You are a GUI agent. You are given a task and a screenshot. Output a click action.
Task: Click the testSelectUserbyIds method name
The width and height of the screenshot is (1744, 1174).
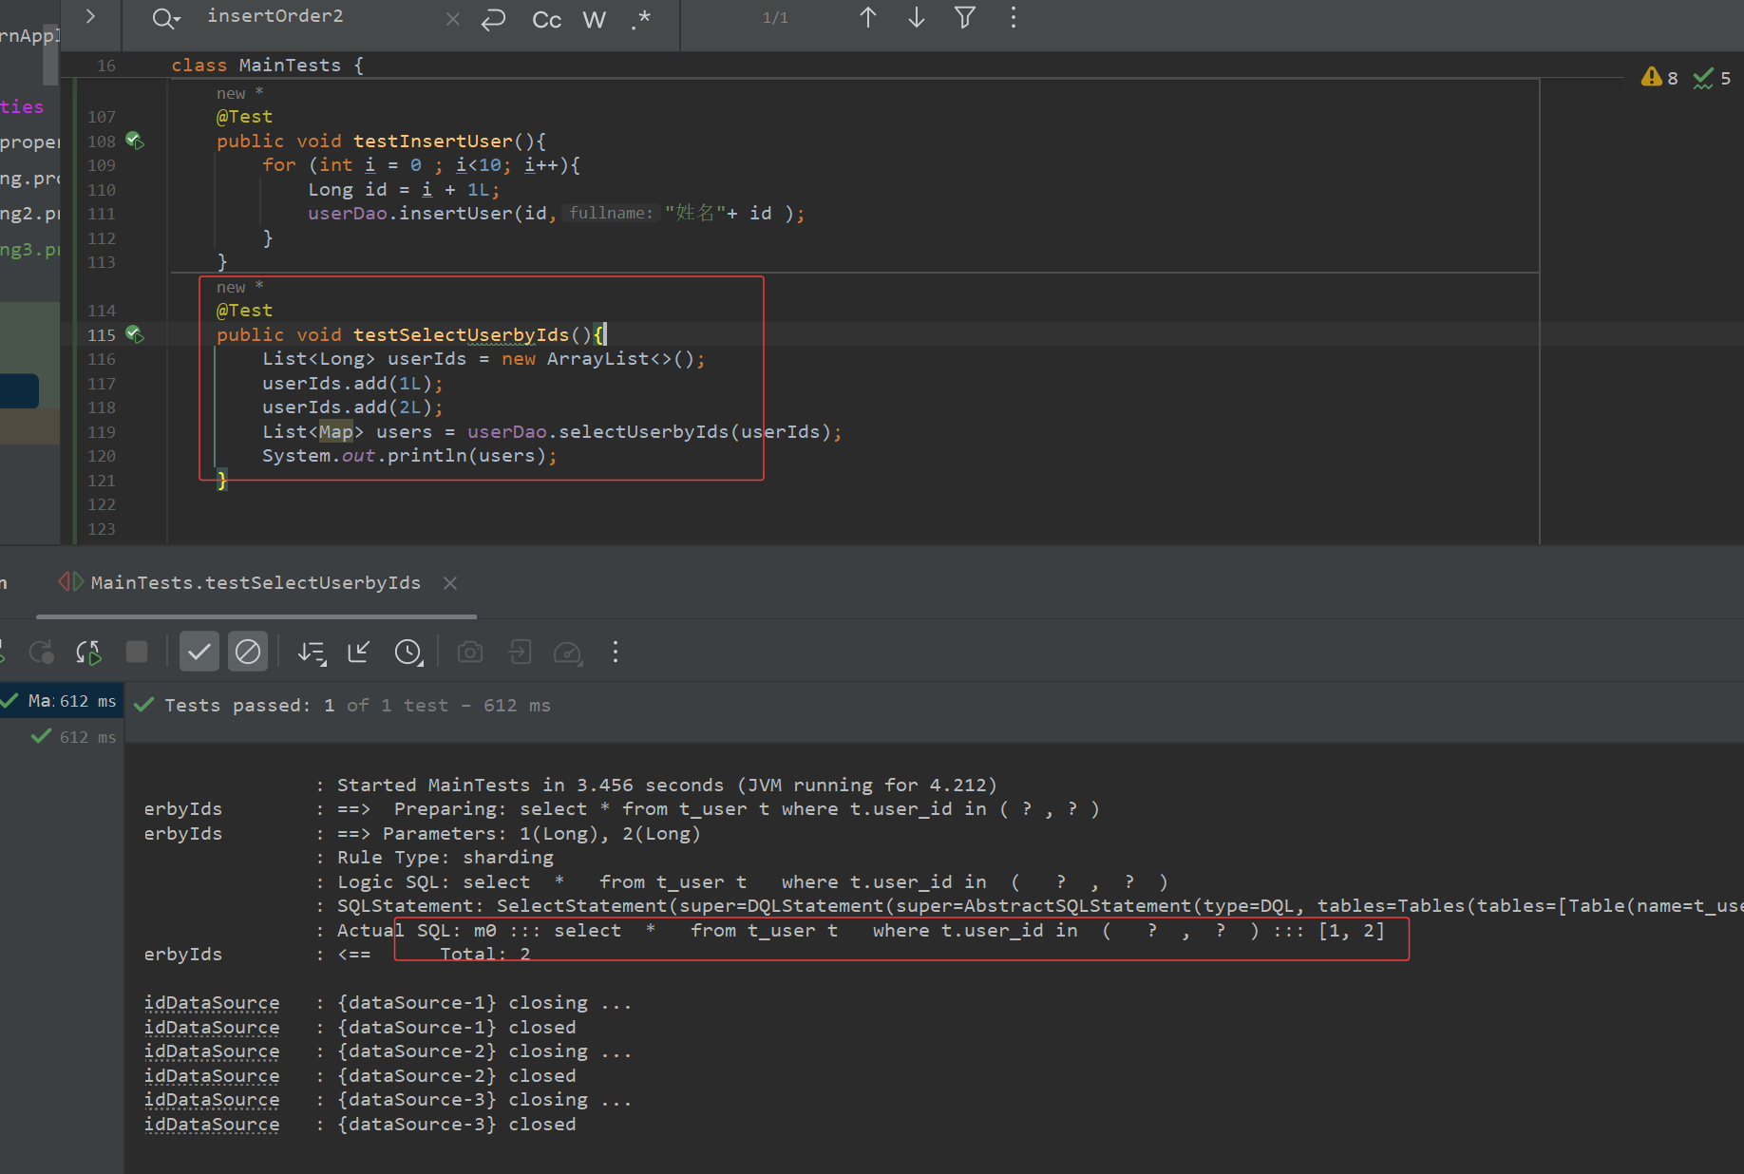(461, 334)
